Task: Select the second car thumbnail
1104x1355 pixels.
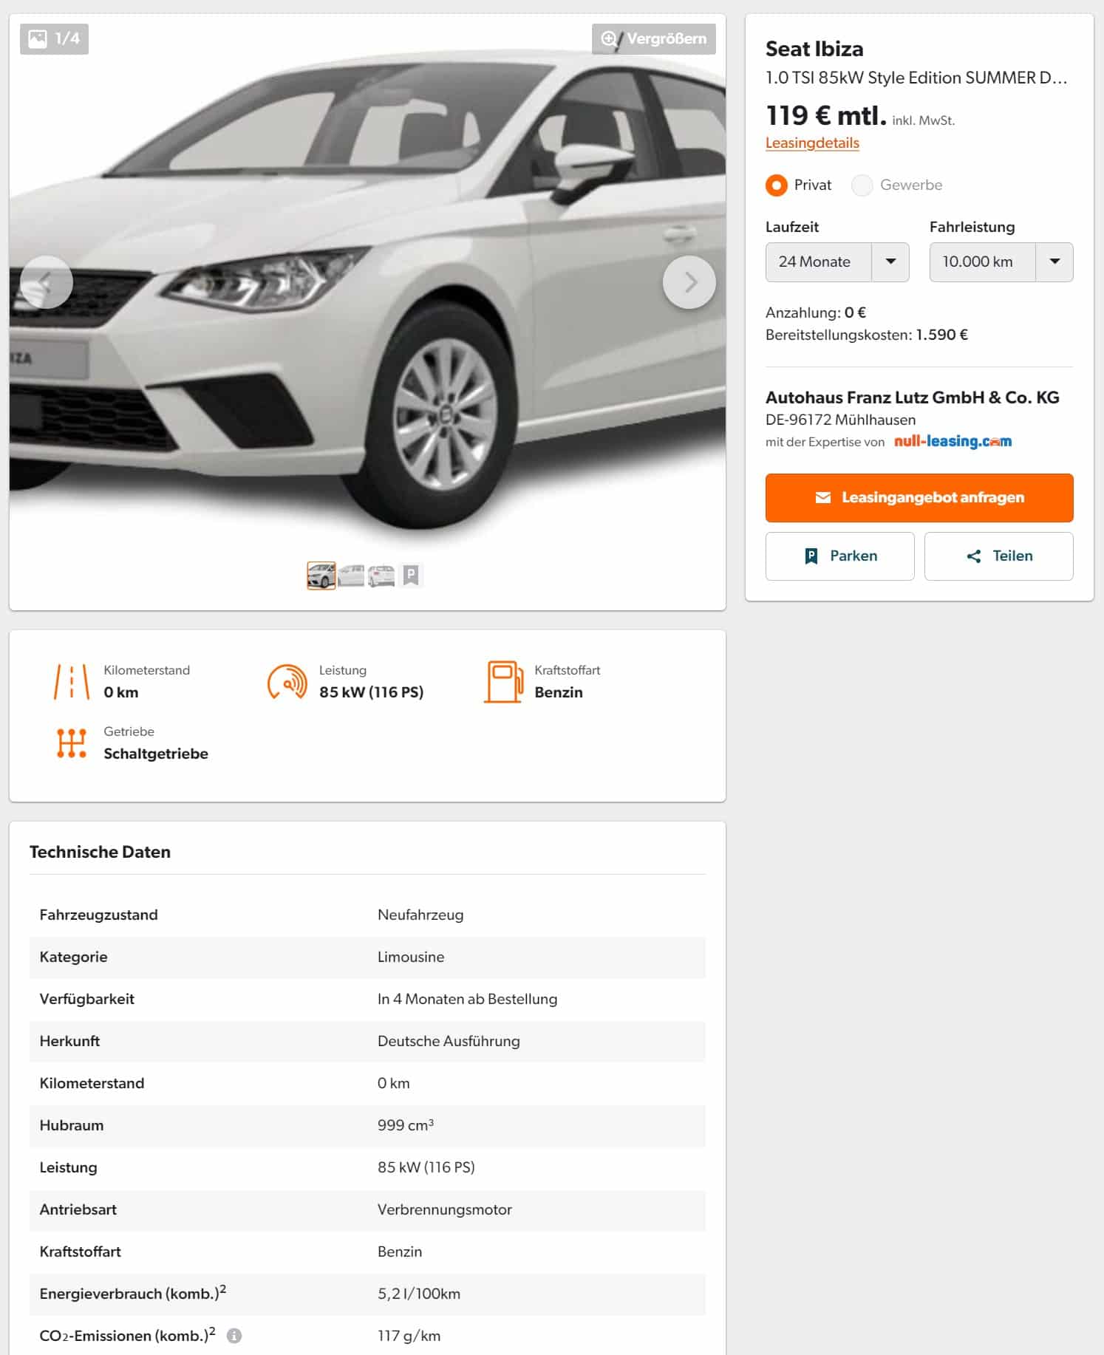Action: click(x=351, y=576)
